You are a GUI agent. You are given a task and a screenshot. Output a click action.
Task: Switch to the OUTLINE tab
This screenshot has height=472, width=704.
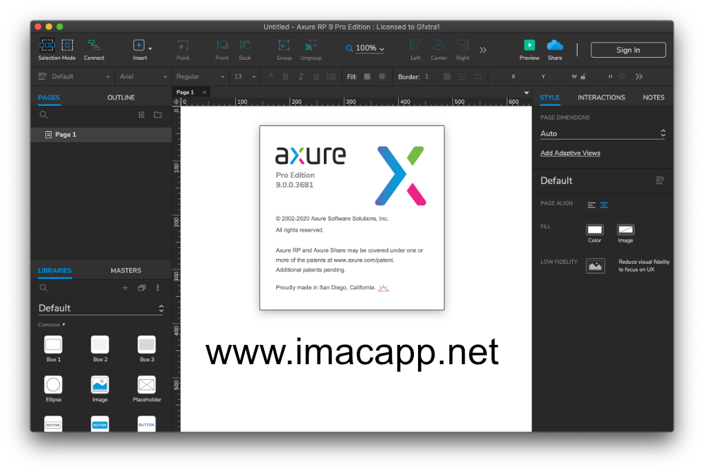tap(121, 98)
